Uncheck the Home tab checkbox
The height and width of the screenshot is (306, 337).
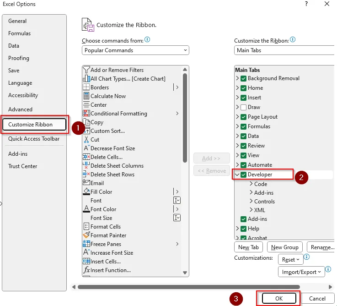tap(243, 88)
